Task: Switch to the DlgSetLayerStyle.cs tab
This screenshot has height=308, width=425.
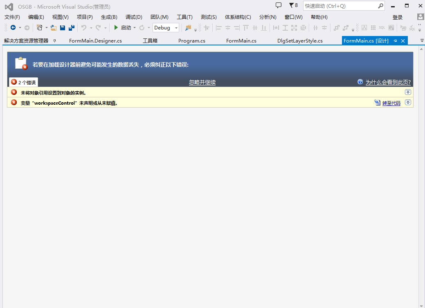Action: point(300,40)
